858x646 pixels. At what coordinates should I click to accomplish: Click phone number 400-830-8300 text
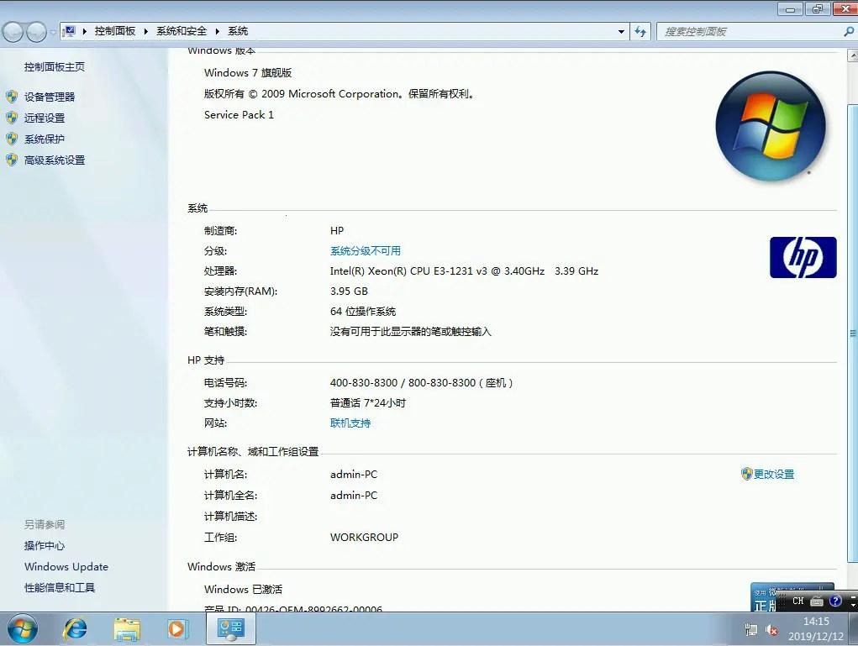coord(363,383)
